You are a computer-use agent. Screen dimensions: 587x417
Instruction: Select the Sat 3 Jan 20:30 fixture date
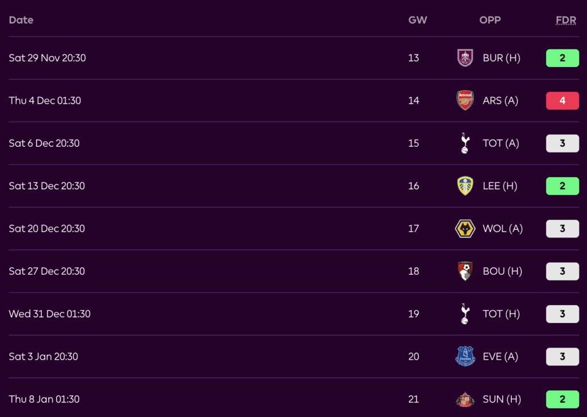pyautogui.click(x=45, y=357)
